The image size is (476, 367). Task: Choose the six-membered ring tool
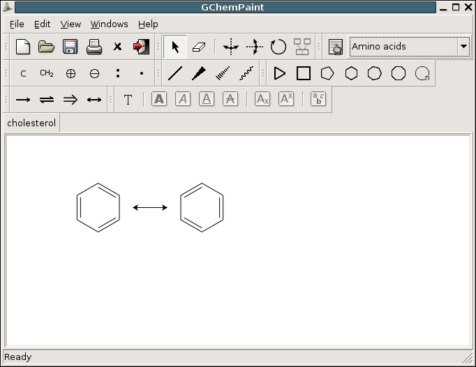click(x=351, y=73)
